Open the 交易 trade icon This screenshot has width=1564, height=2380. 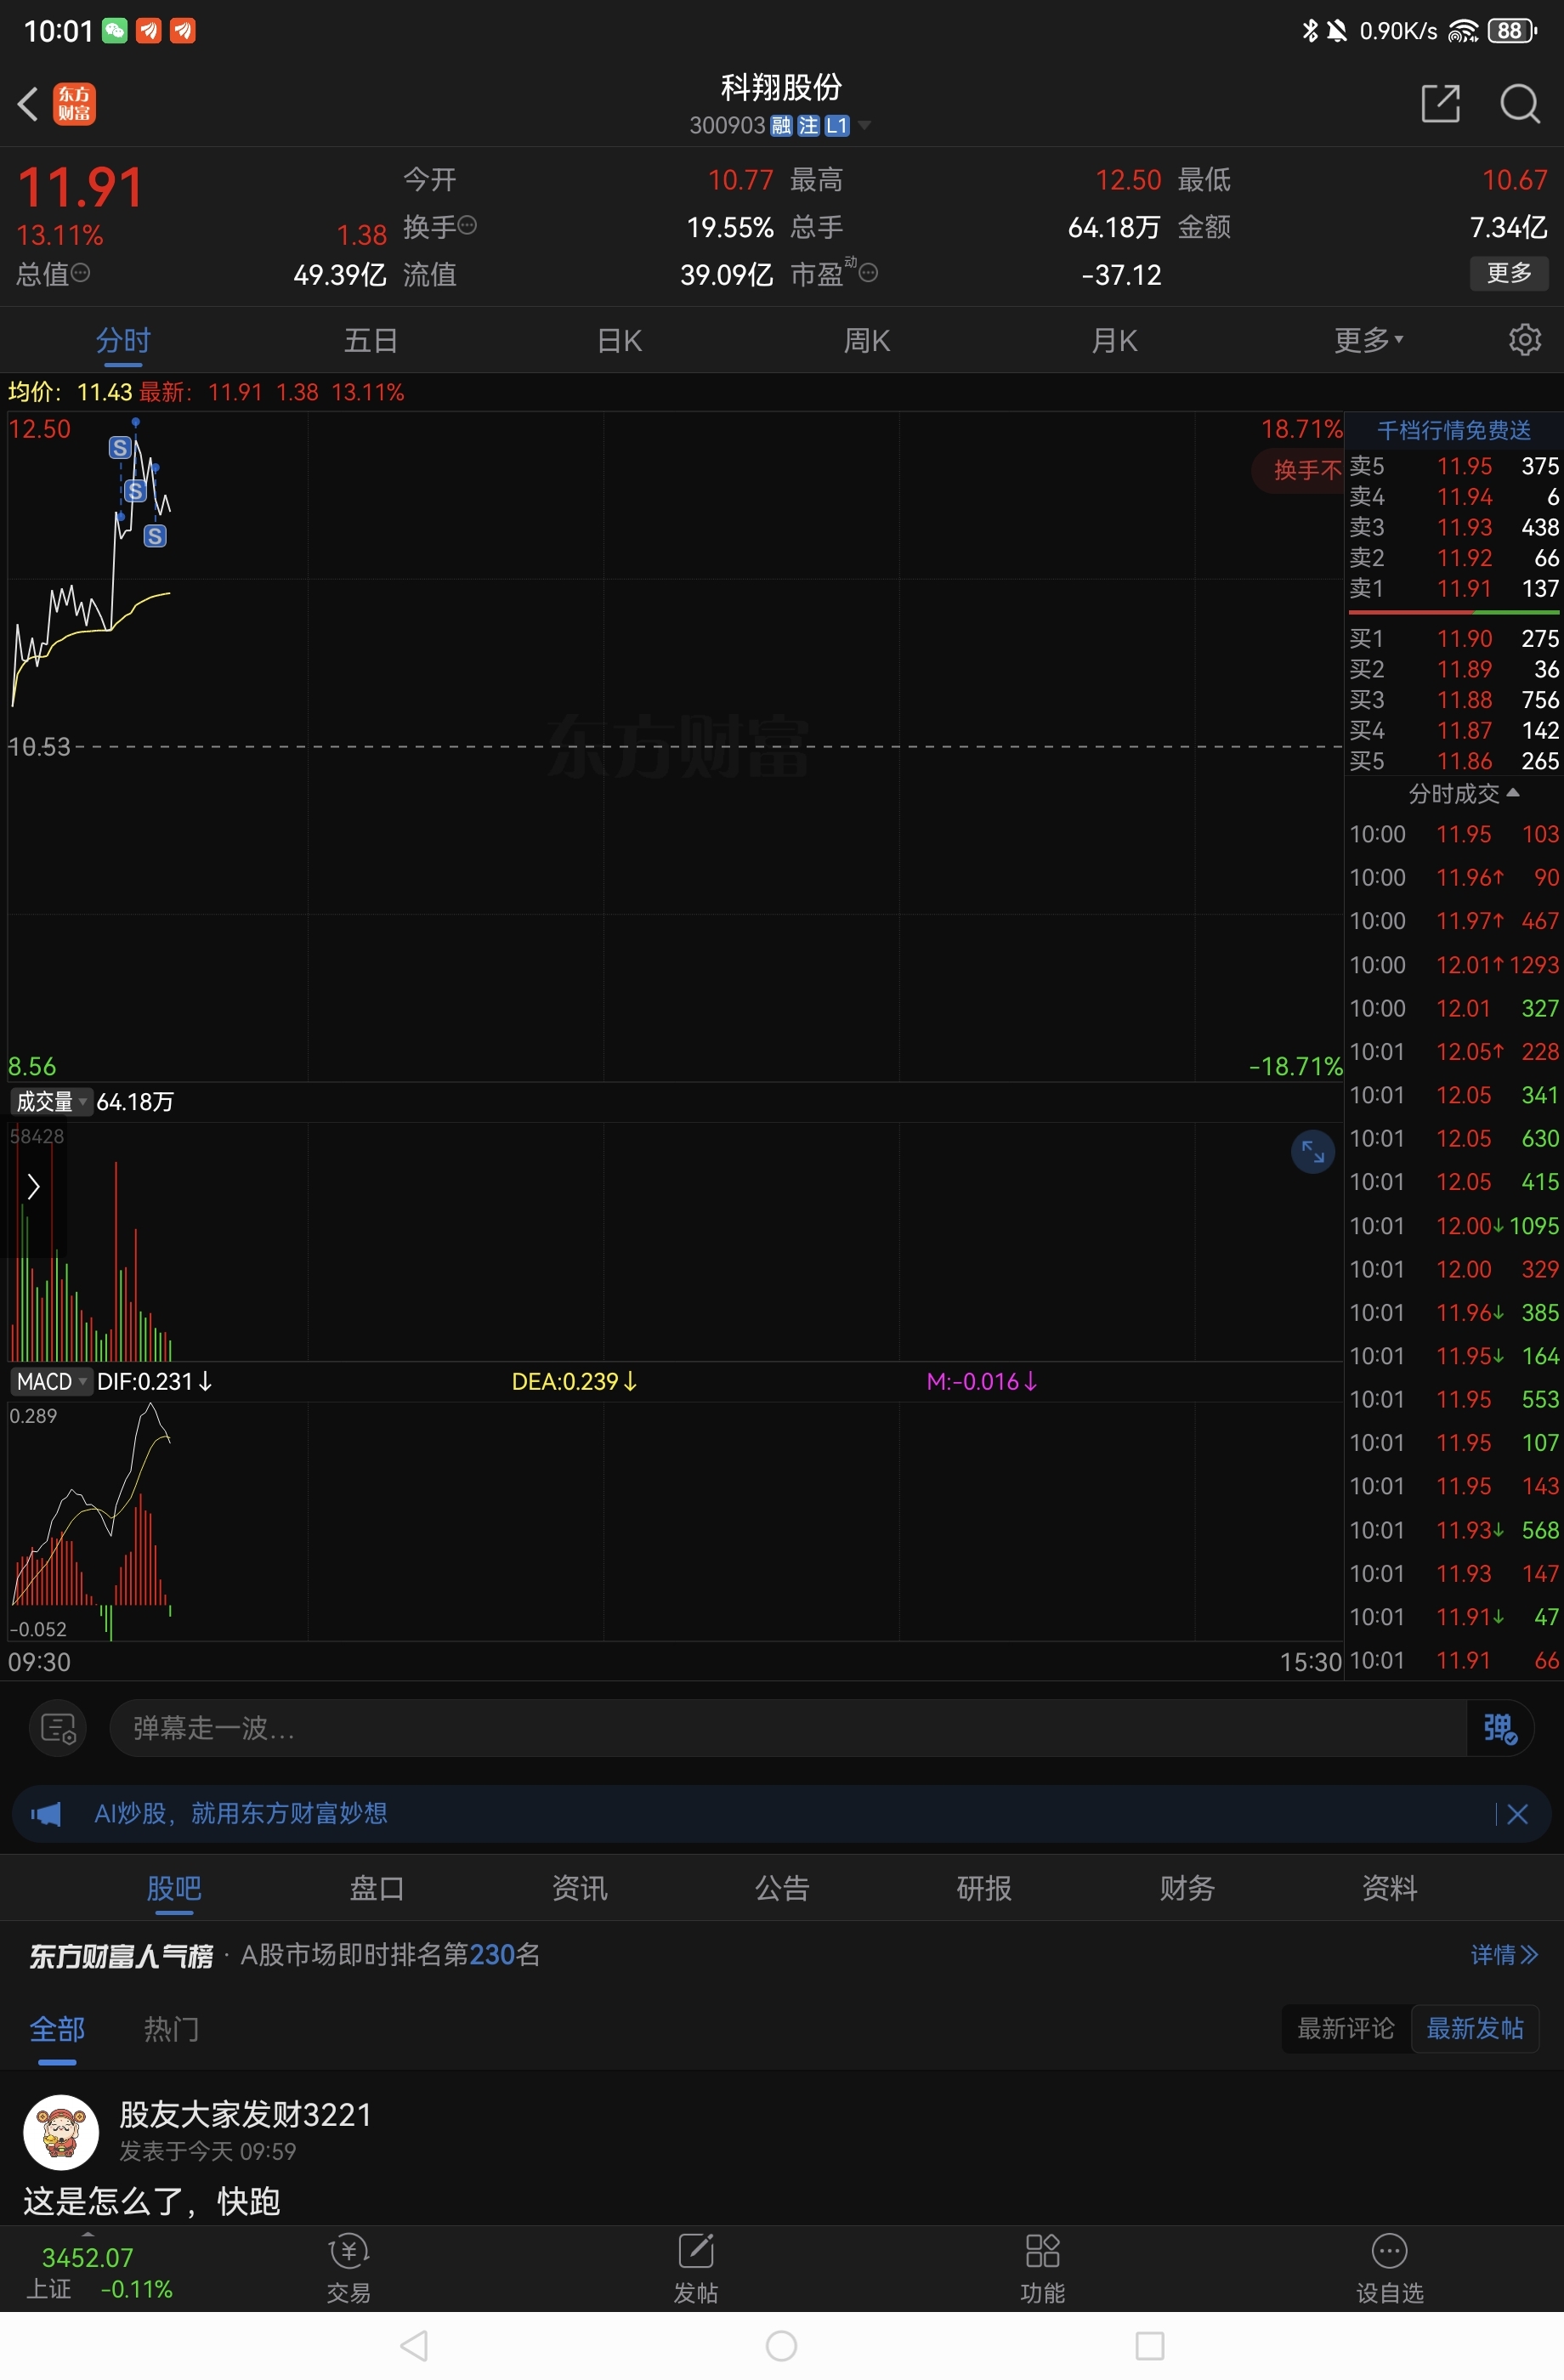pyautogui.click(x=348, y=2268)
